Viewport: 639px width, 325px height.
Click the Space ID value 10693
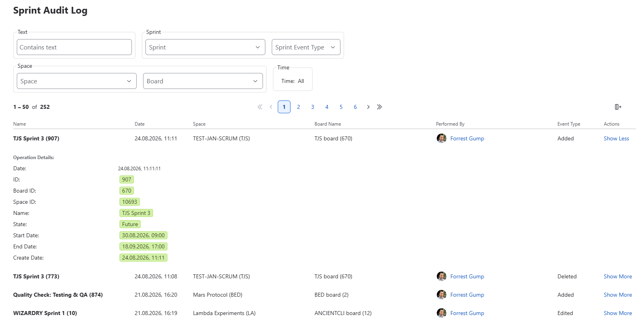(129, 202)
